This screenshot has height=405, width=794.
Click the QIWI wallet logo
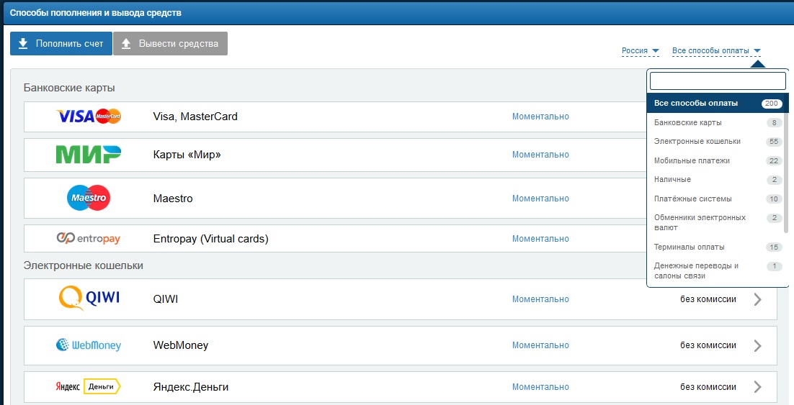click(x=89, y=299)
